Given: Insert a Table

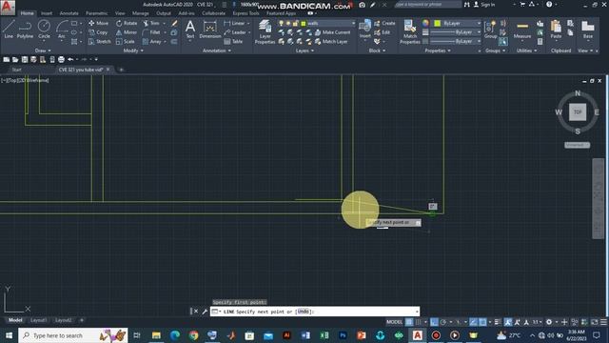Looking at the screenshot, I should 233,41.
